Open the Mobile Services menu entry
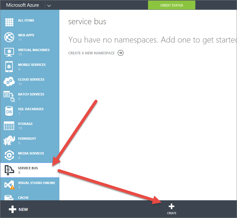The image size is (237, 218). point(30,67)
